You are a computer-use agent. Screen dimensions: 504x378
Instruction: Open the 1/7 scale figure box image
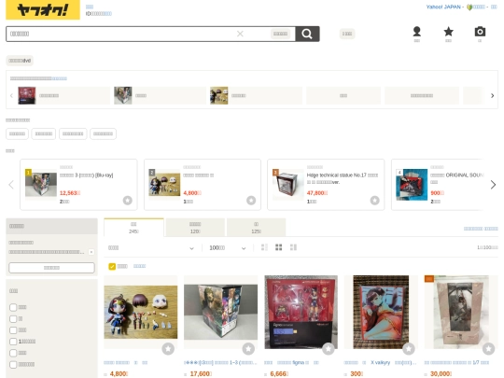pos(461,312)
